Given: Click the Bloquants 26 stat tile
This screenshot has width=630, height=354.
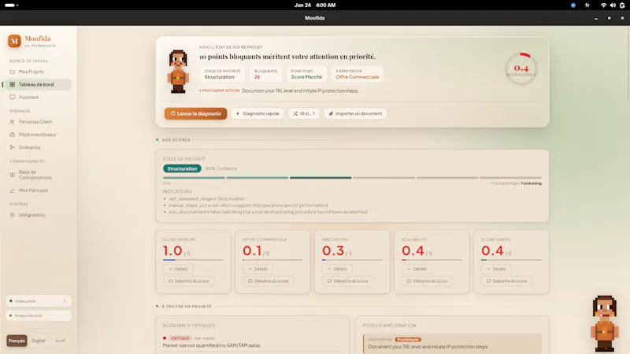Looking at the screenshot, I should click(265, 74).
